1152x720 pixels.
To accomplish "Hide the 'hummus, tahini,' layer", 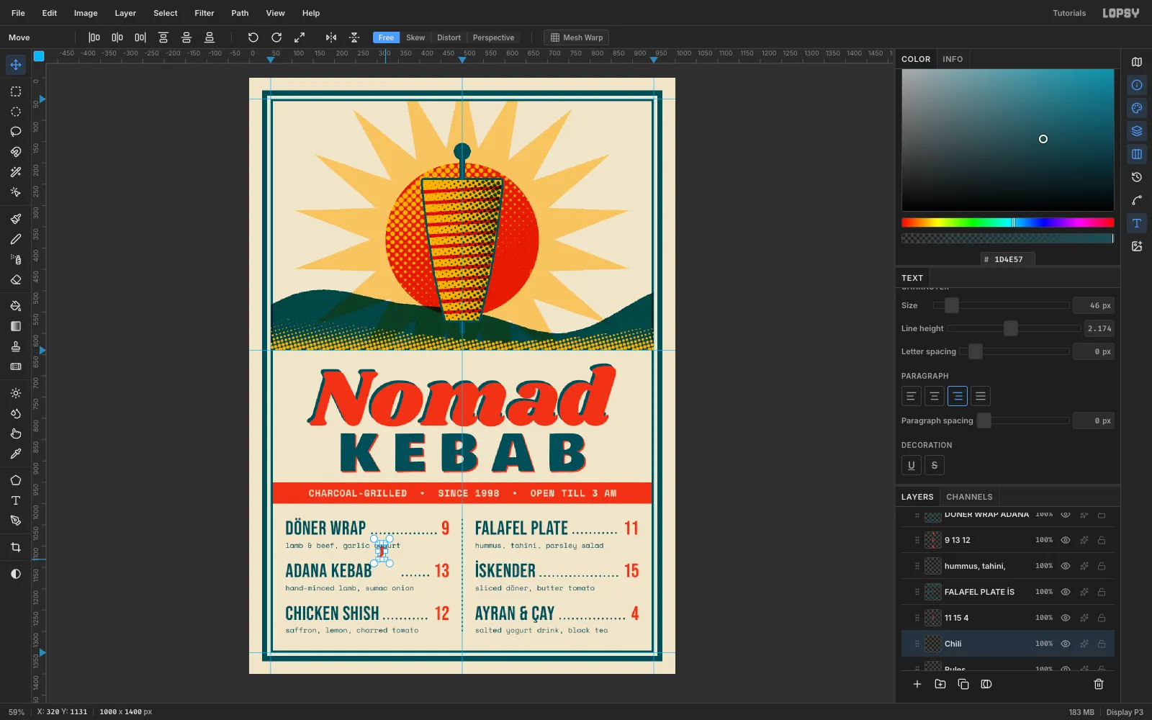I will [1066, 566].
